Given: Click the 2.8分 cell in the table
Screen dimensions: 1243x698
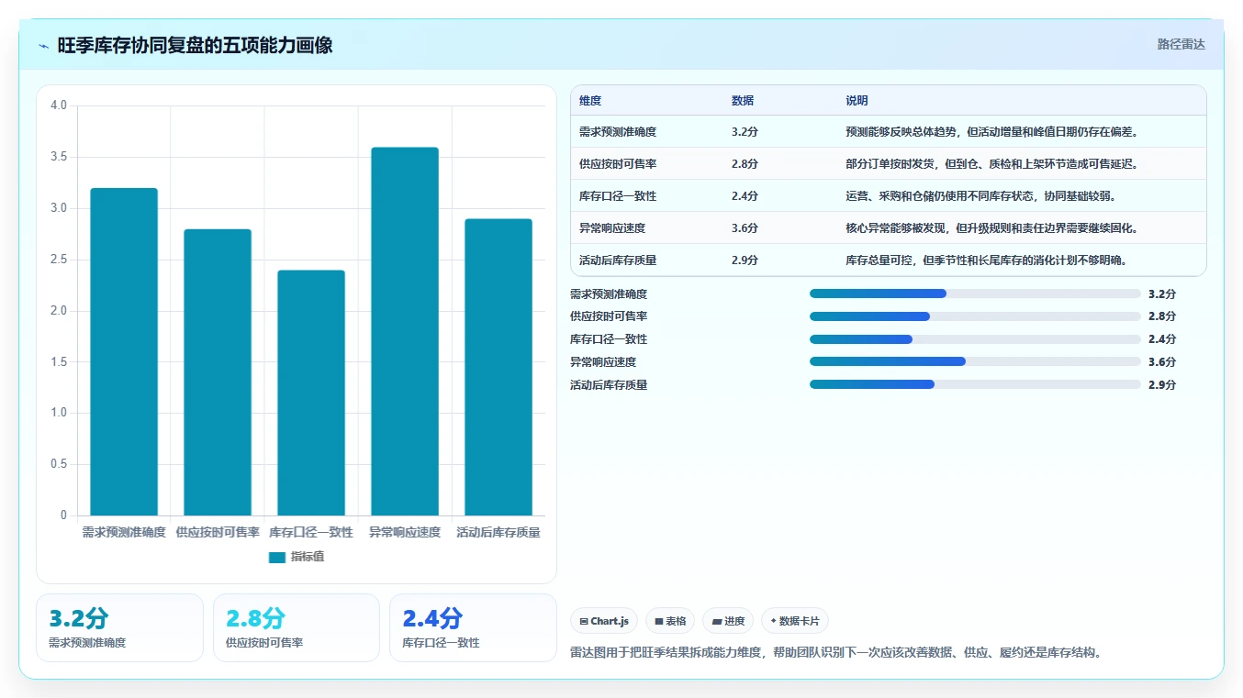Looking at the screenshot, I should (745, 164).
